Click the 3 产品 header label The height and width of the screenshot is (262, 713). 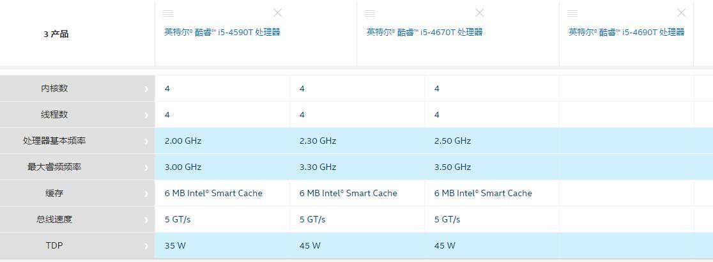pos(56,34)
